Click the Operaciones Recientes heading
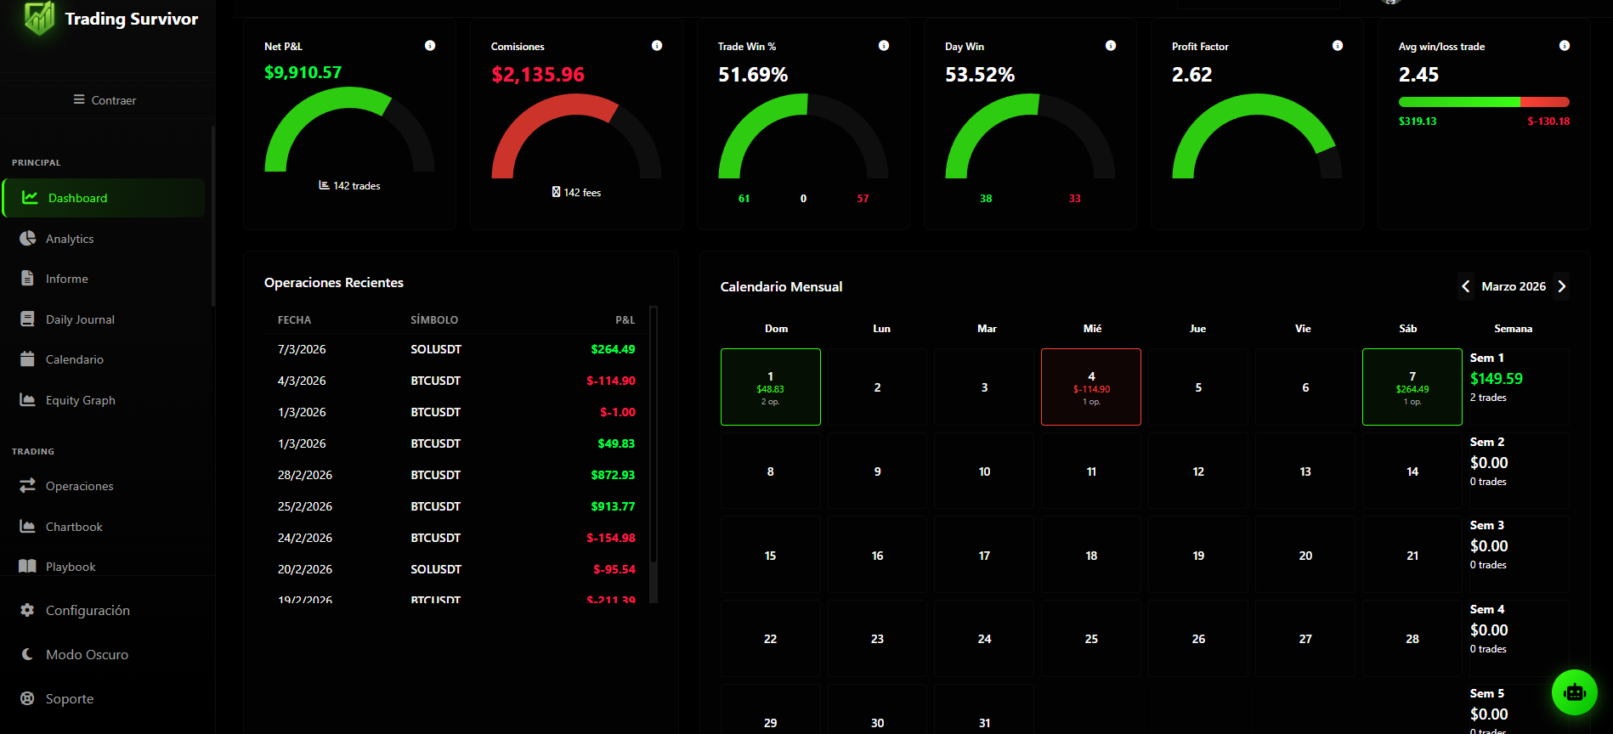Viewport: 1613px width, 734px height. point(334,282)
